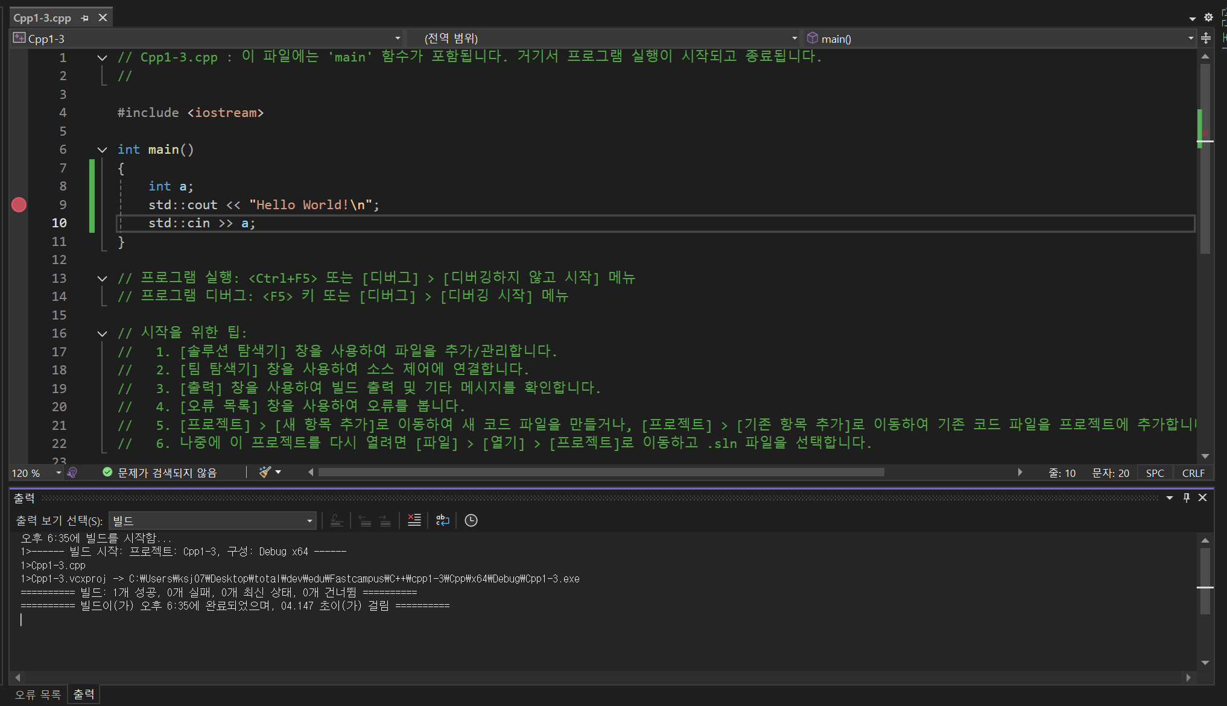Toggle word wrap in output window
The image size is (1227, 706).
443,520
